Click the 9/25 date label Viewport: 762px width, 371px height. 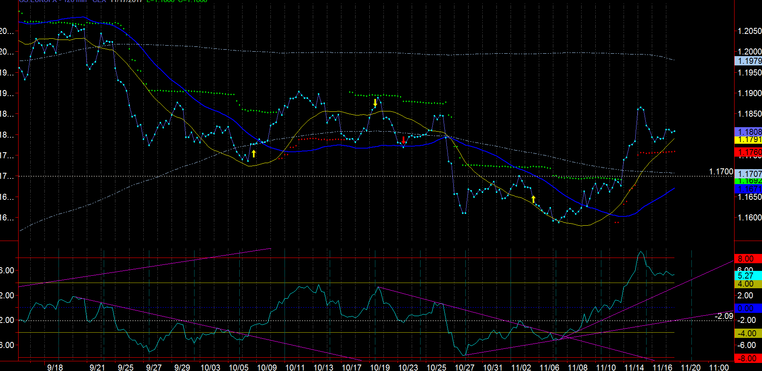point(126,367)
